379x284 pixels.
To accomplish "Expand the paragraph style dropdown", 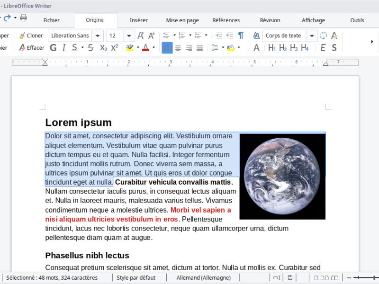I will [x=312, y=36].
